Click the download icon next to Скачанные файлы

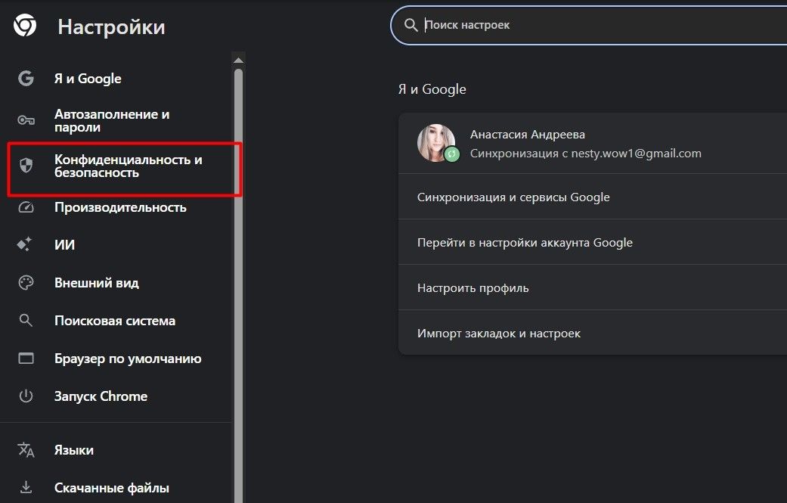[26, 487]
